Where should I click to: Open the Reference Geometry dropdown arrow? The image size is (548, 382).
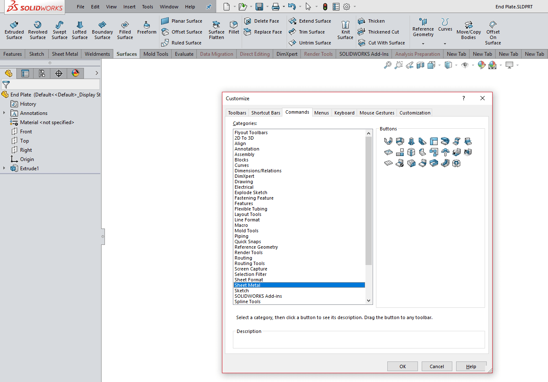[423, 44]
